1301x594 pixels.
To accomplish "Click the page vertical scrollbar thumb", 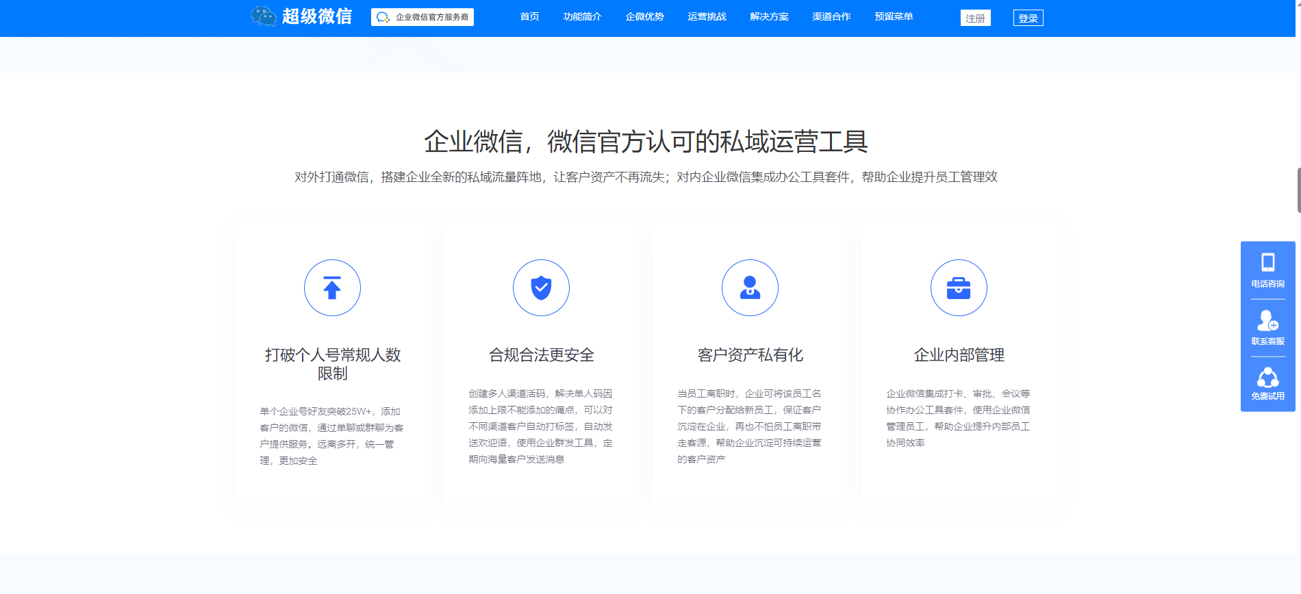I will [x=1298, y=190].
